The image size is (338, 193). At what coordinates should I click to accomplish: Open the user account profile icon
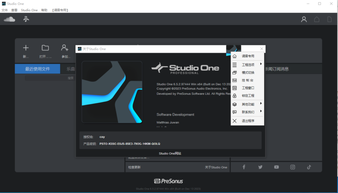tap(304, 19)
